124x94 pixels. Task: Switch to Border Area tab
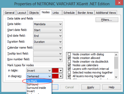pyautogui.click(x=85, y=13)
